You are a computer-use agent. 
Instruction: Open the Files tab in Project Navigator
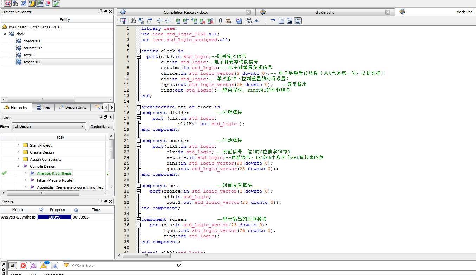[x=43, y=107]
